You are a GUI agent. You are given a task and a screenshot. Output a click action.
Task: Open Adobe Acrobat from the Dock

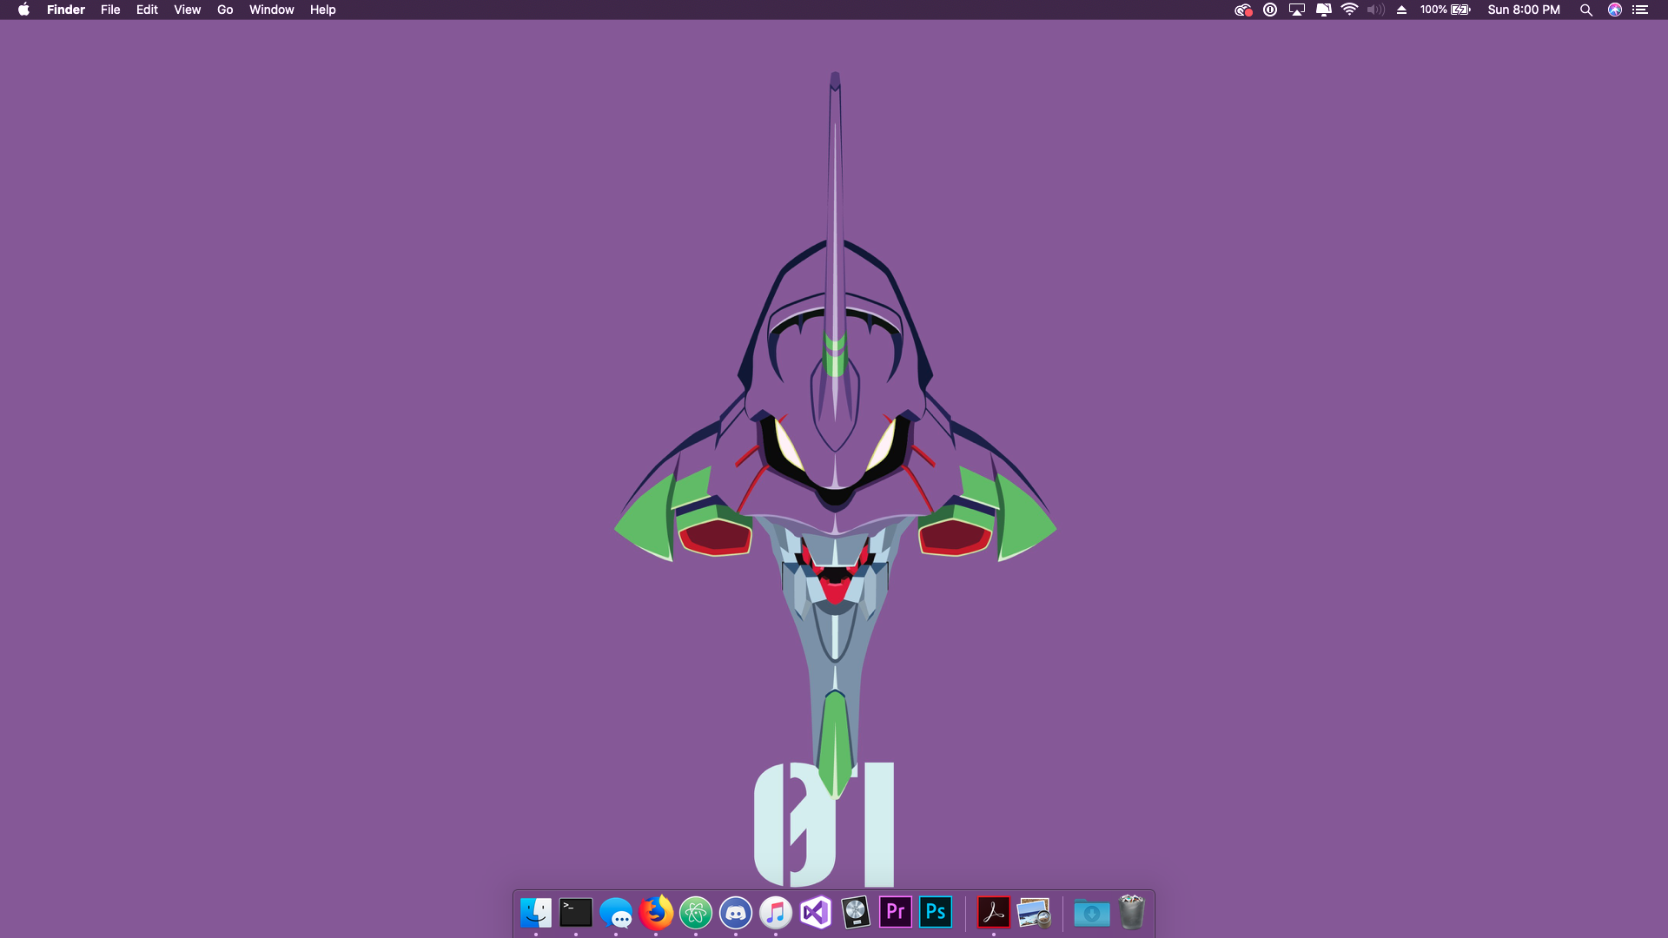click(x=994, y=913)
